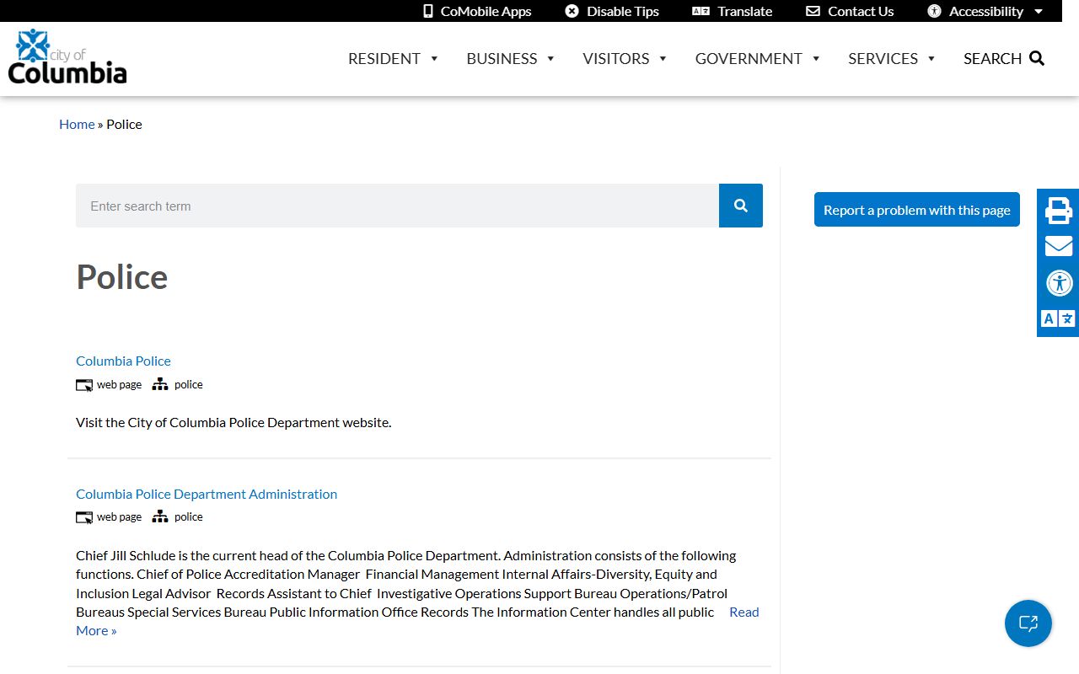Open the chat bubble widget

click(1028, 623)
